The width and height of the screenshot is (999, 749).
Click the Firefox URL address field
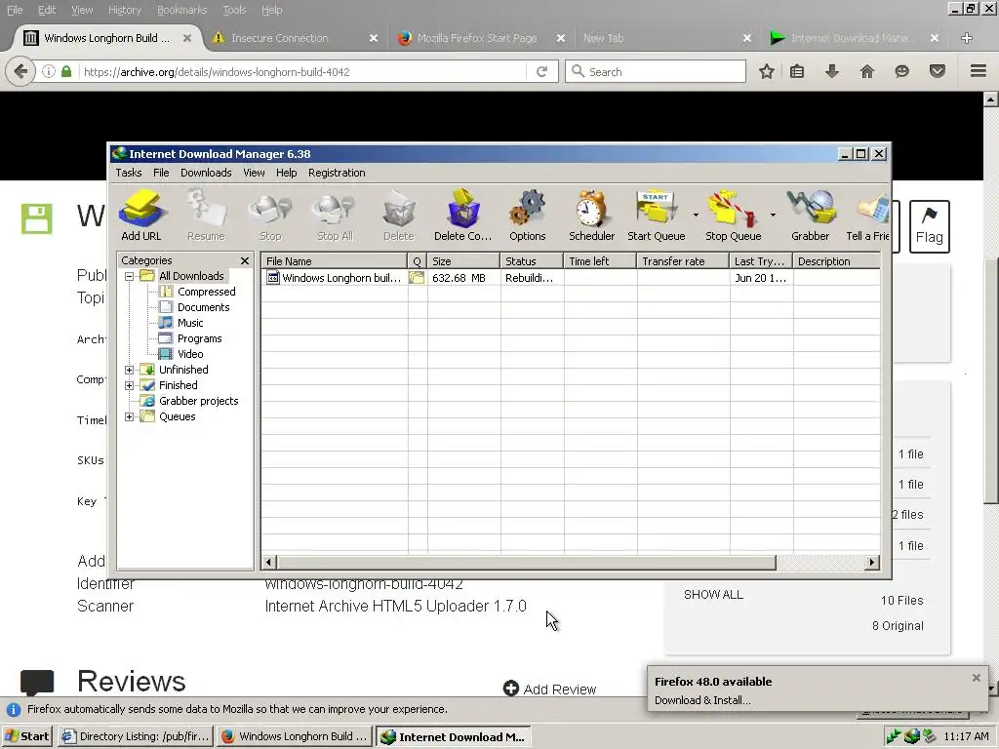[303, 71]
